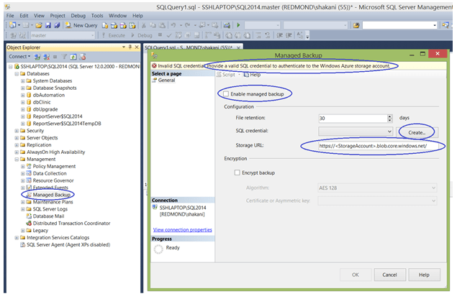Collapse the Management folder node
Viewport: 457px width, 299px height.
coord(17,160)
